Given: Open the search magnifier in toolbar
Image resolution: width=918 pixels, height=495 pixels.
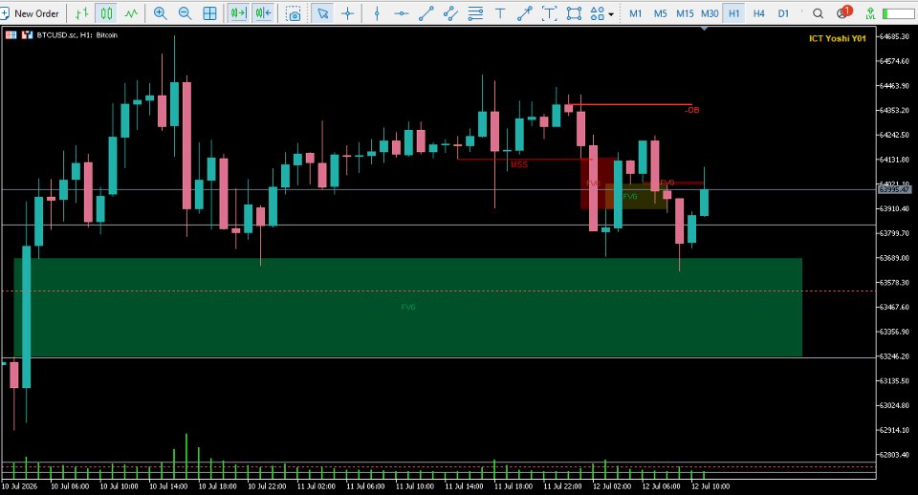Looking at the screenshot, I should tap(818, 13).
